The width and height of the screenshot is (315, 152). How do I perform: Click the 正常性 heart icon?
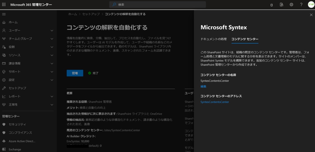coord(4,104)
